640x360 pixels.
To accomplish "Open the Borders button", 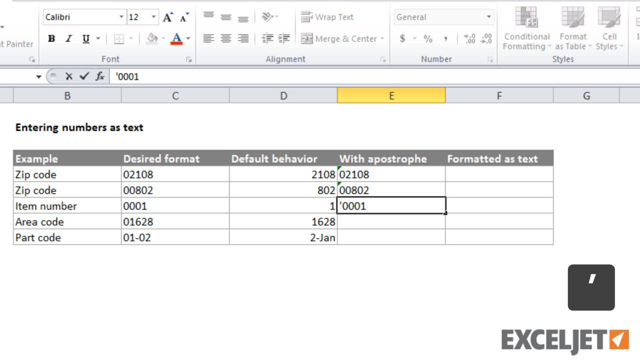I will [119, 38].
